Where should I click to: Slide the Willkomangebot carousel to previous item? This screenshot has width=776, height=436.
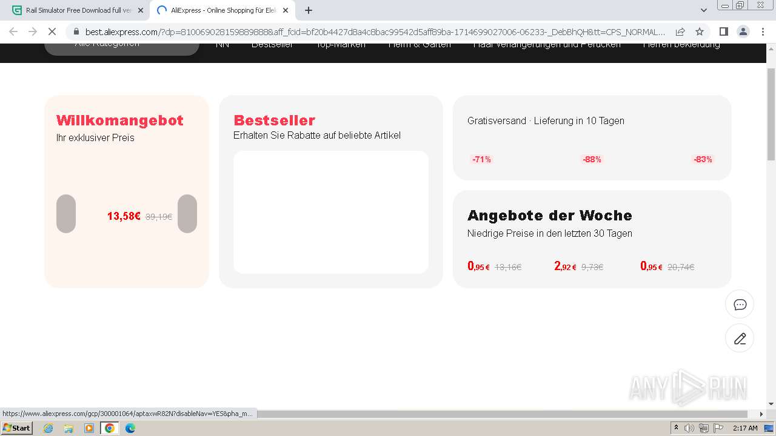pyautogui.click(x=66, y=214)
